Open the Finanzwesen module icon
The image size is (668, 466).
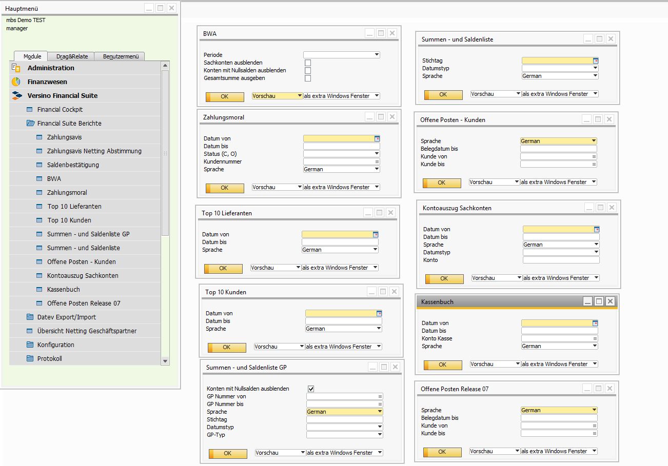coord(16,82)
